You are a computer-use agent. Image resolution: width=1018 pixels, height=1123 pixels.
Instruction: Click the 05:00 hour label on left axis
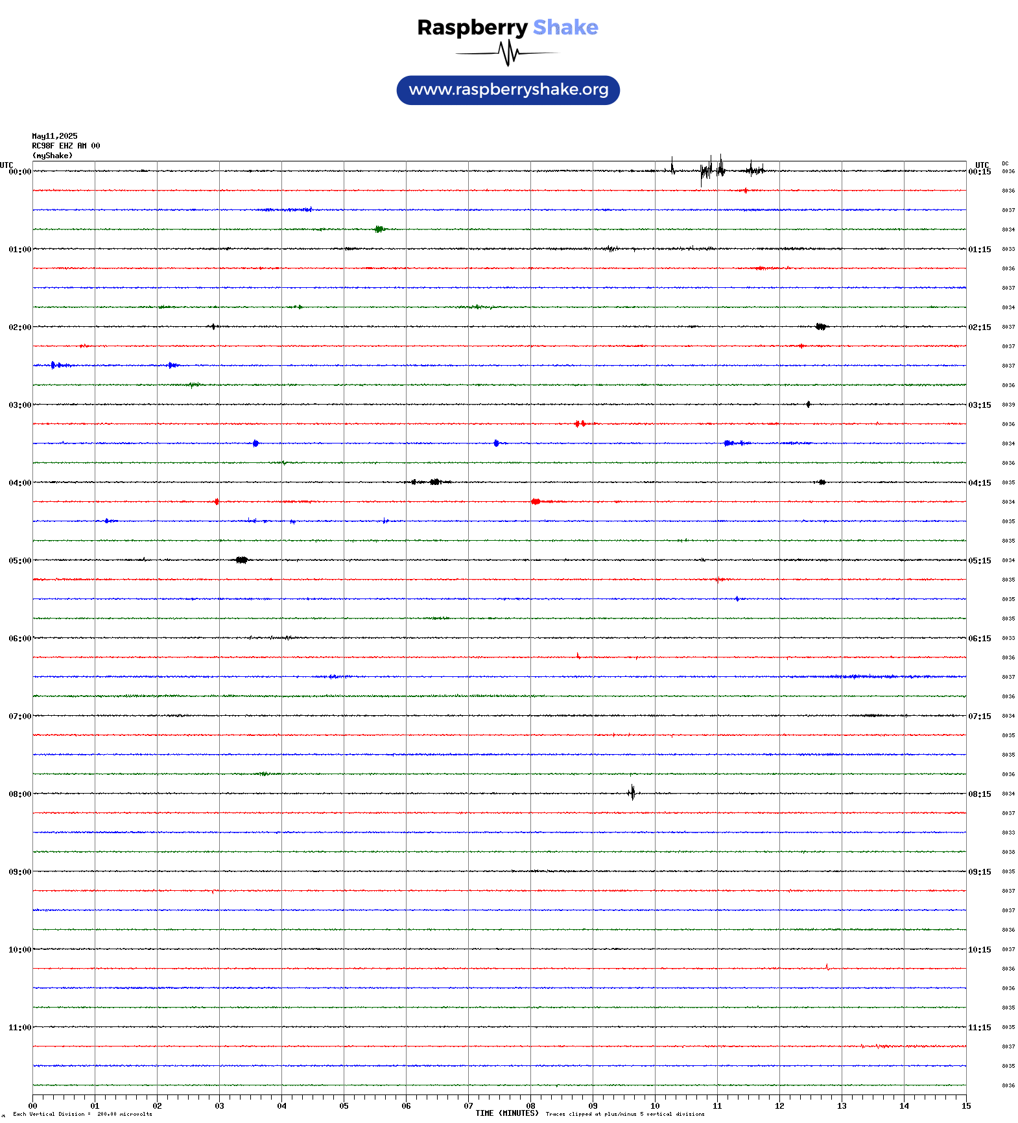(19, 561)
